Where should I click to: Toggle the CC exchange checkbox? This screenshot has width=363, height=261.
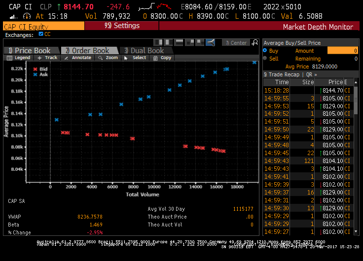(x=41, y=34)
